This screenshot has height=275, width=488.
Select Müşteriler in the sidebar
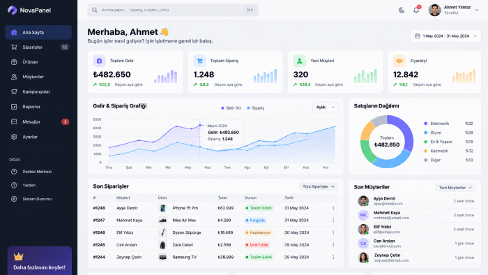coord(38,77)
